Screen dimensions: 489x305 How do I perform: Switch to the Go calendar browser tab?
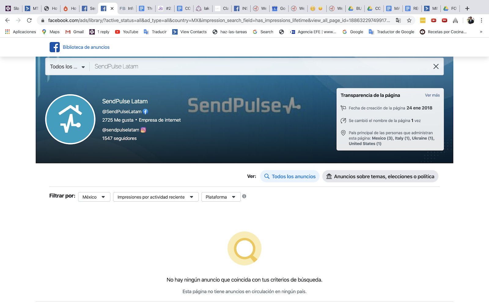pos(279,9)
